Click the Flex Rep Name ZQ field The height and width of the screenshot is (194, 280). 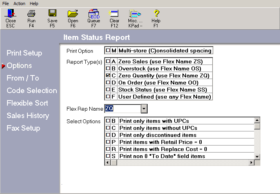(123, 109)
